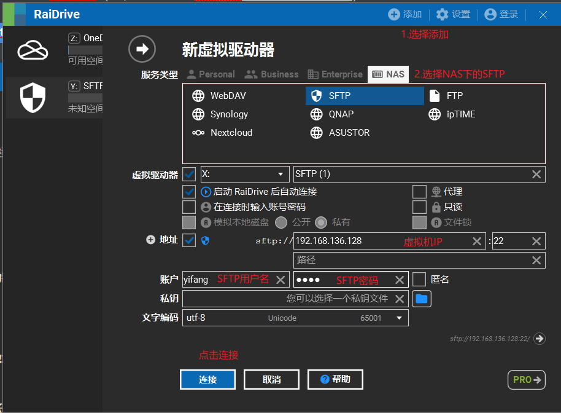The height and width of the screenshot is (413, 561).
Task: Click the Y: SFTP drive entry
Action: coord(54,98)
